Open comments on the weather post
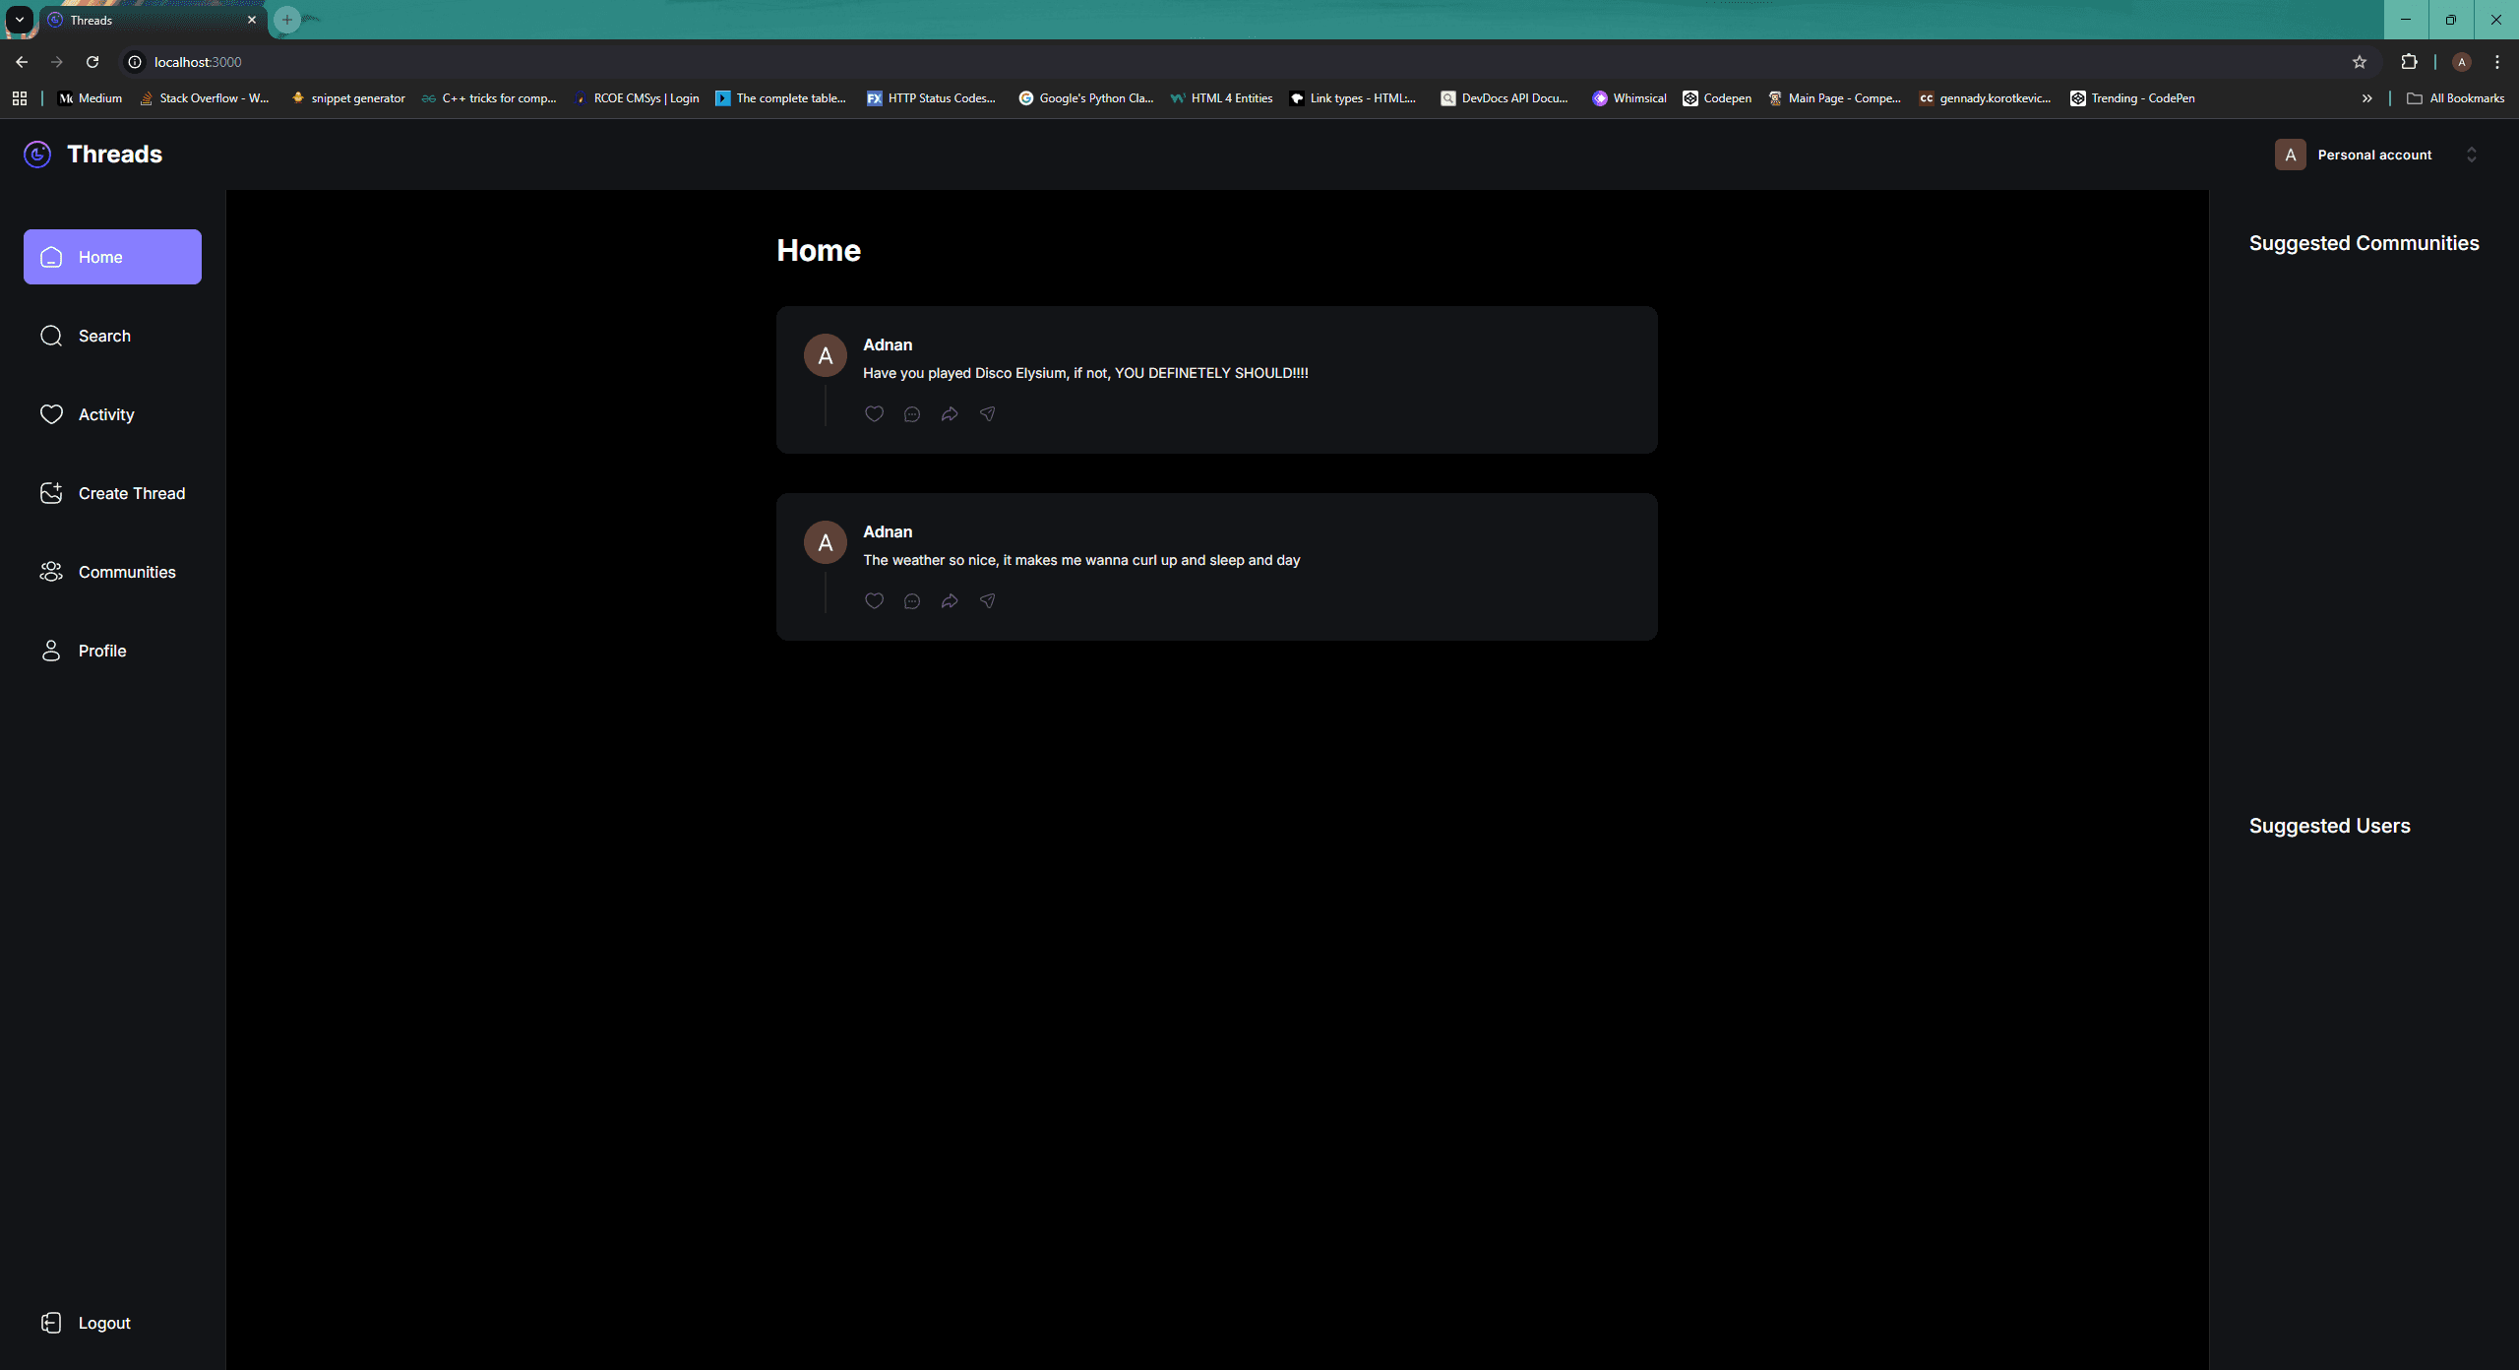The height and width of the screenshot is (1370, 2519). point(911,600)
